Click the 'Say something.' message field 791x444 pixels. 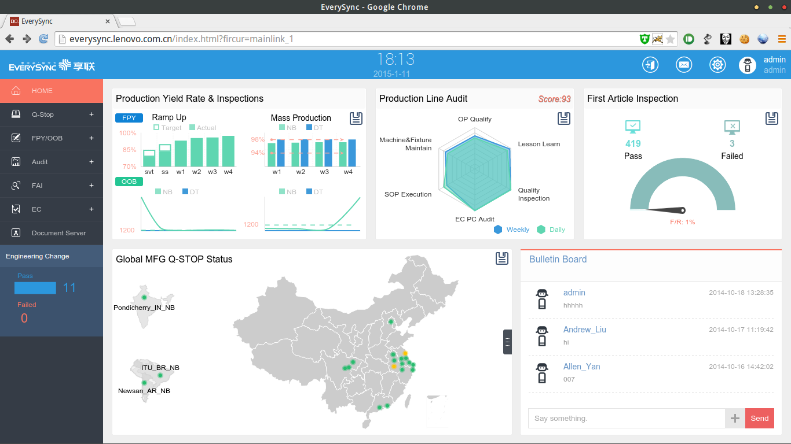[627, 419]
